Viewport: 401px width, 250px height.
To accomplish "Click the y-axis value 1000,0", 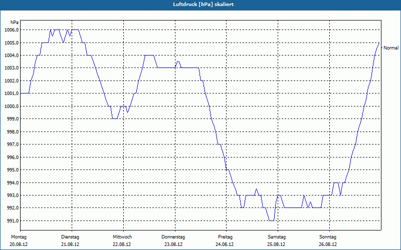I will pyautogui.click(x=12, y=106).
